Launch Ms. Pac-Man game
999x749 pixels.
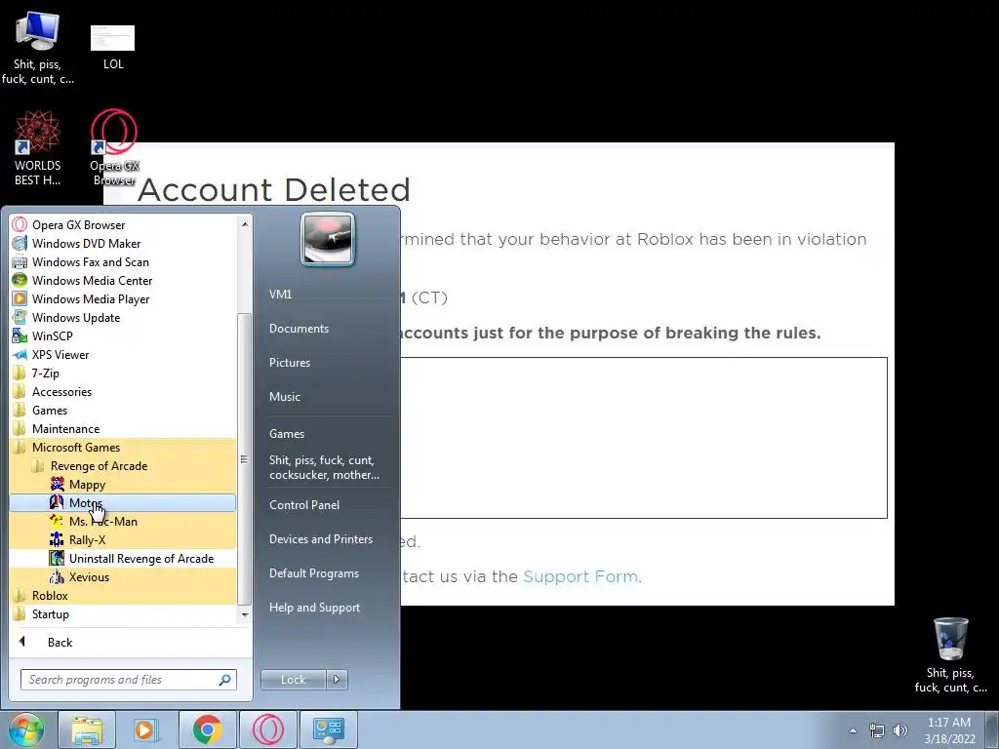click(122, 521)
